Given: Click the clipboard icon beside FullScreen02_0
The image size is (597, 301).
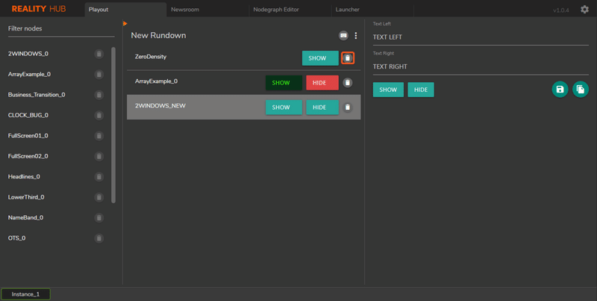Looking at the screenshot, I should [99, 156].
